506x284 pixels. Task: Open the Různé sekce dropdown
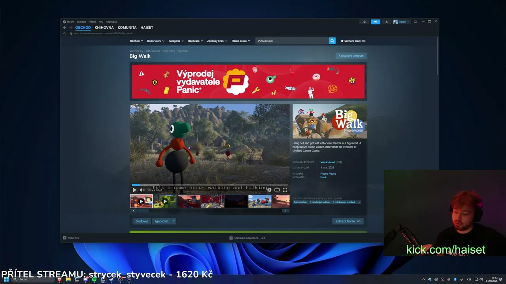click(241, 41)
